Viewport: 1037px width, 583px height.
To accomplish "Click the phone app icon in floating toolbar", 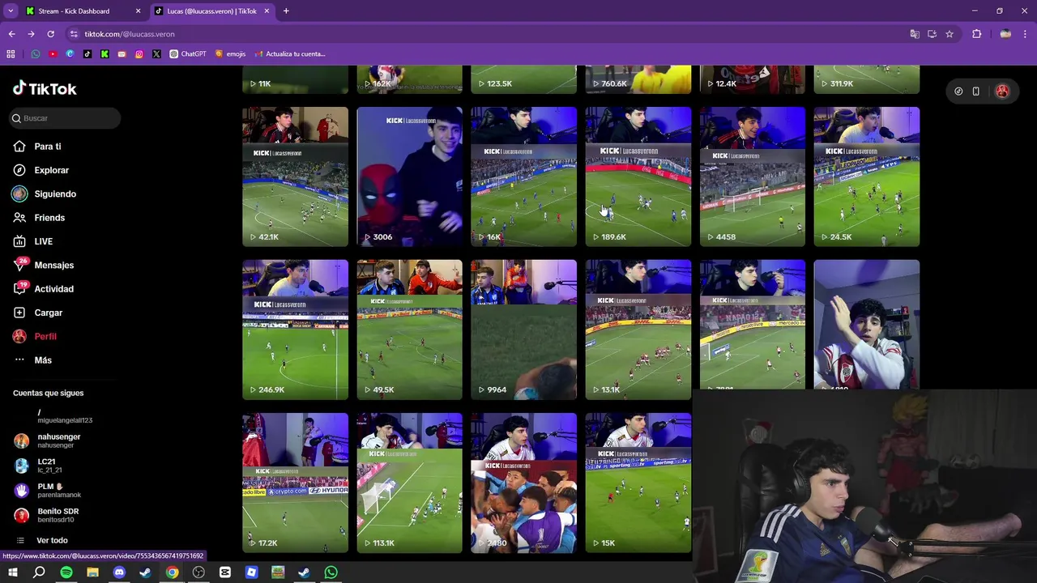I will pyautogui.click(x=976, y=91).
